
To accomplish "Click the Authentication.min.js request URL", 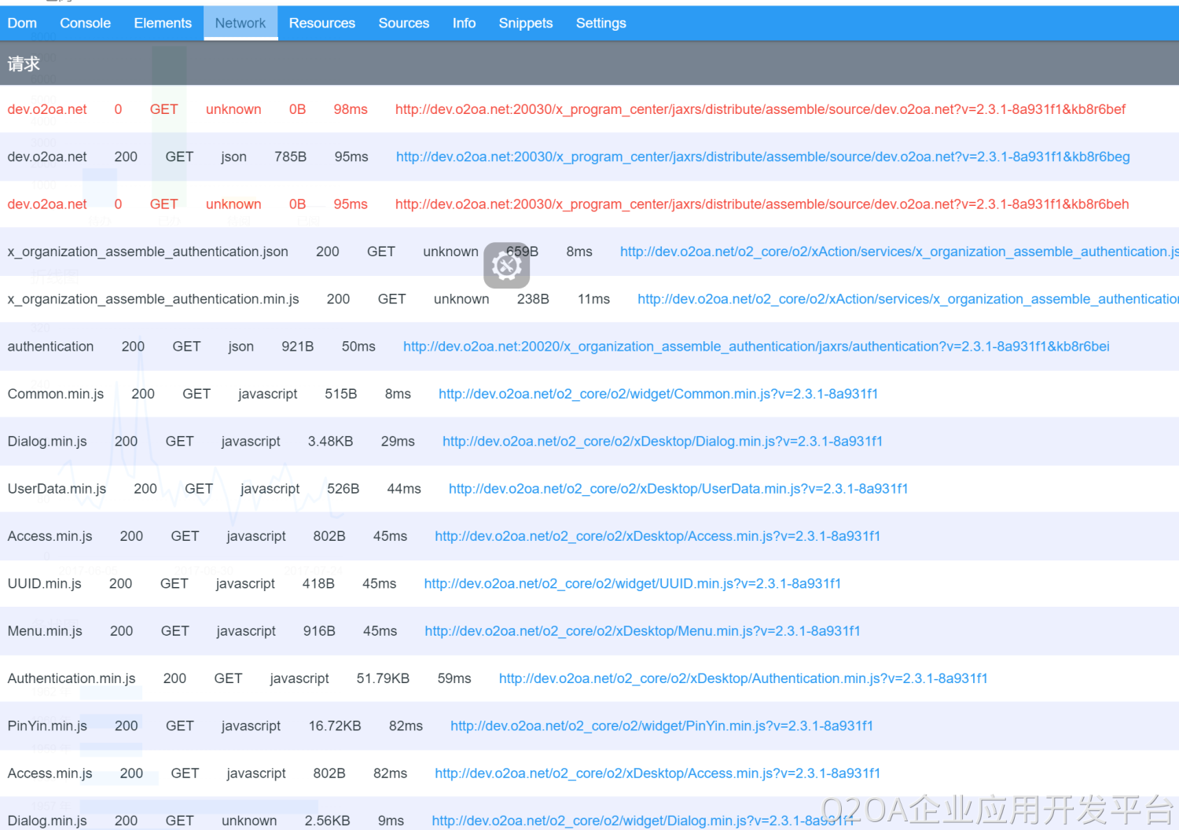I will (x=743, y=678).
